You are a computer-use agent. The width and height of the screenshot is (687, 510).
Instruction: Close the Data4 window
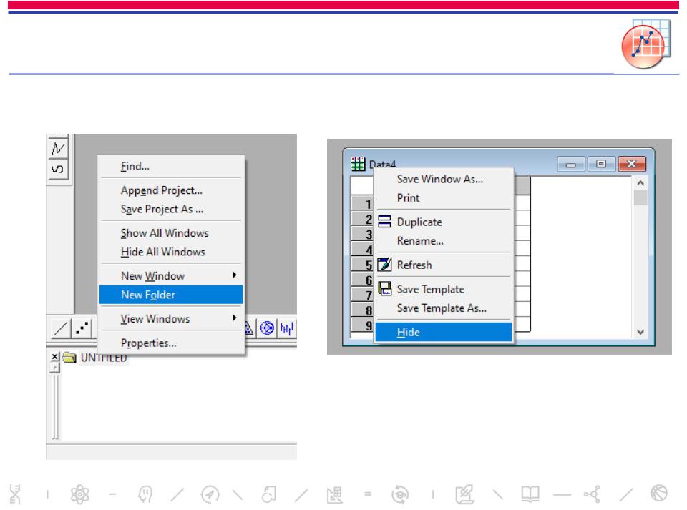coord(631,165)
